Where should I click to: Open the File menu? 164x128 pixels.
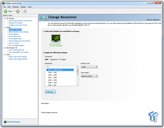4,7
